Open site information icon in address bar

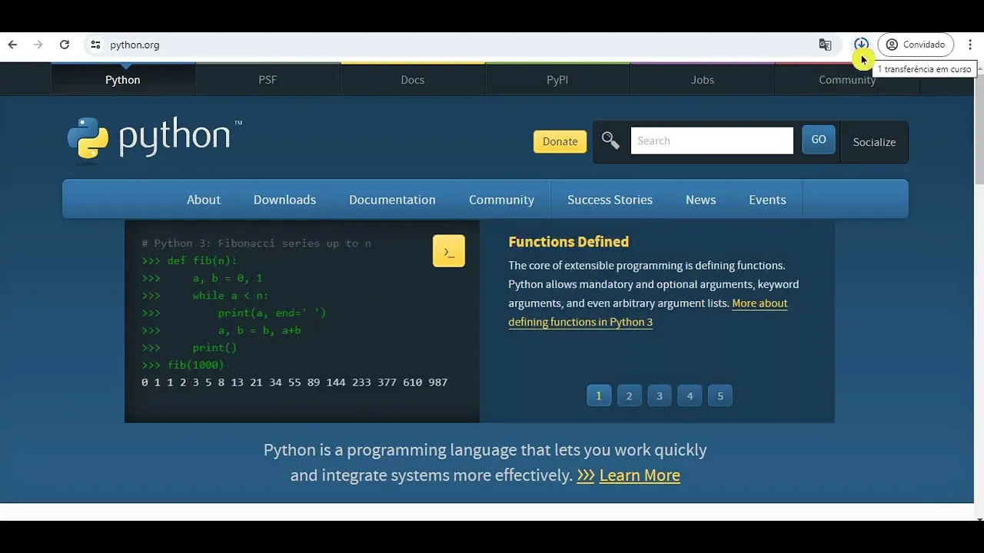(x=95, y=45)
